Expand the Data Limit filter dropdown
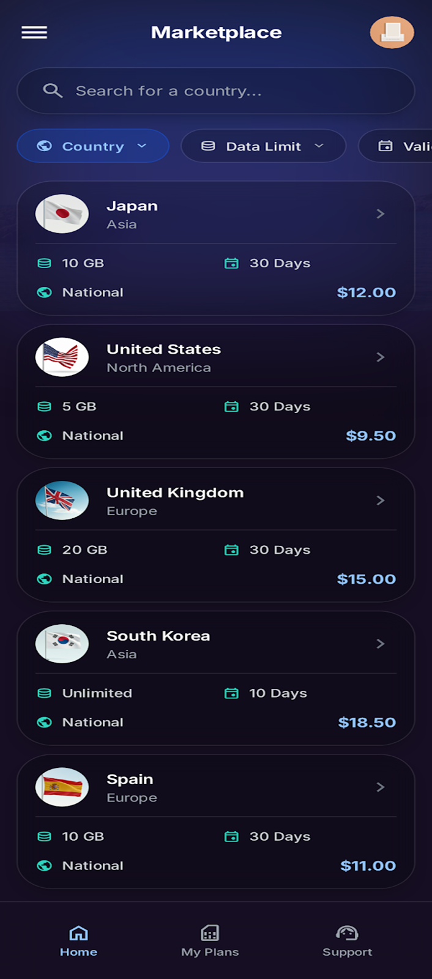Image resolution: width=432 pixels, height=979 pixels. click(263, 146)
